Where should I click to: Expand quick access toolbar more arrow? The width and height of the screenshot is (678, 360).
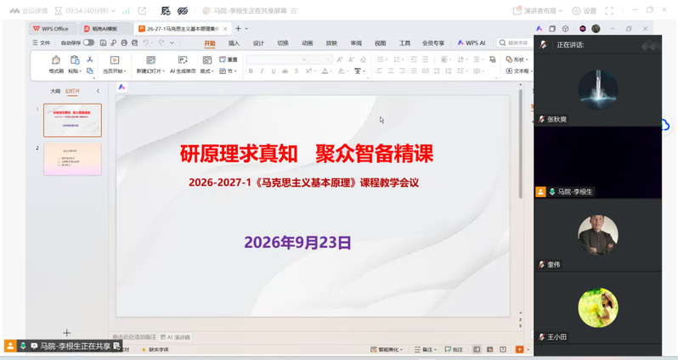coord(172,42)
